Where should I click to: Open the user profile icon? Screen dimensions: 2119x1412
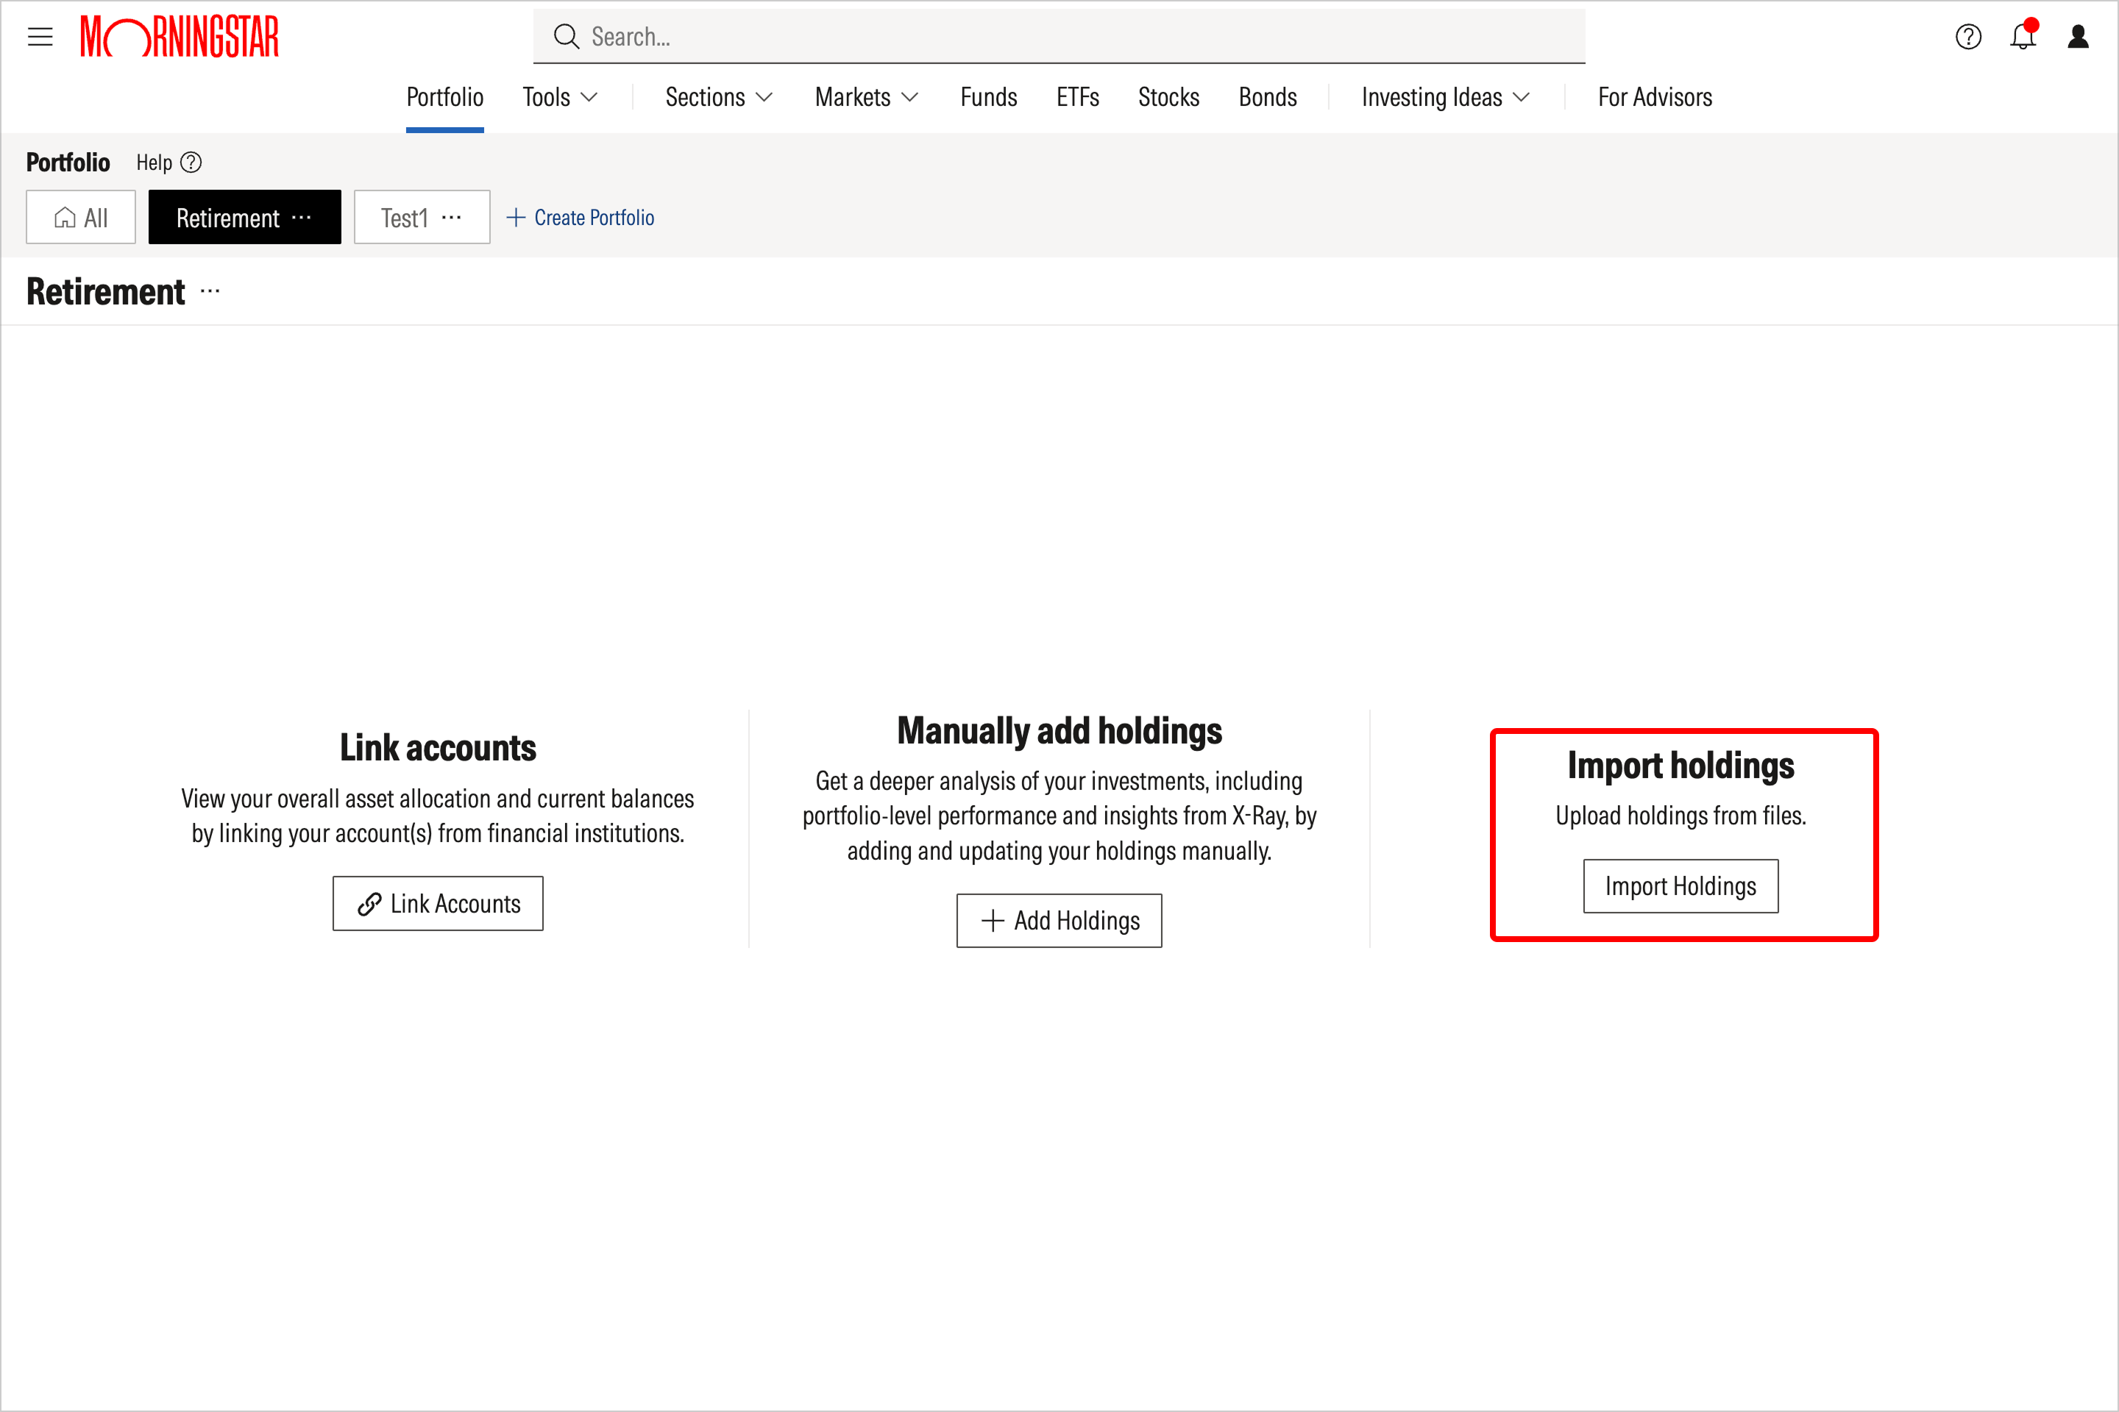[2079, 37]
